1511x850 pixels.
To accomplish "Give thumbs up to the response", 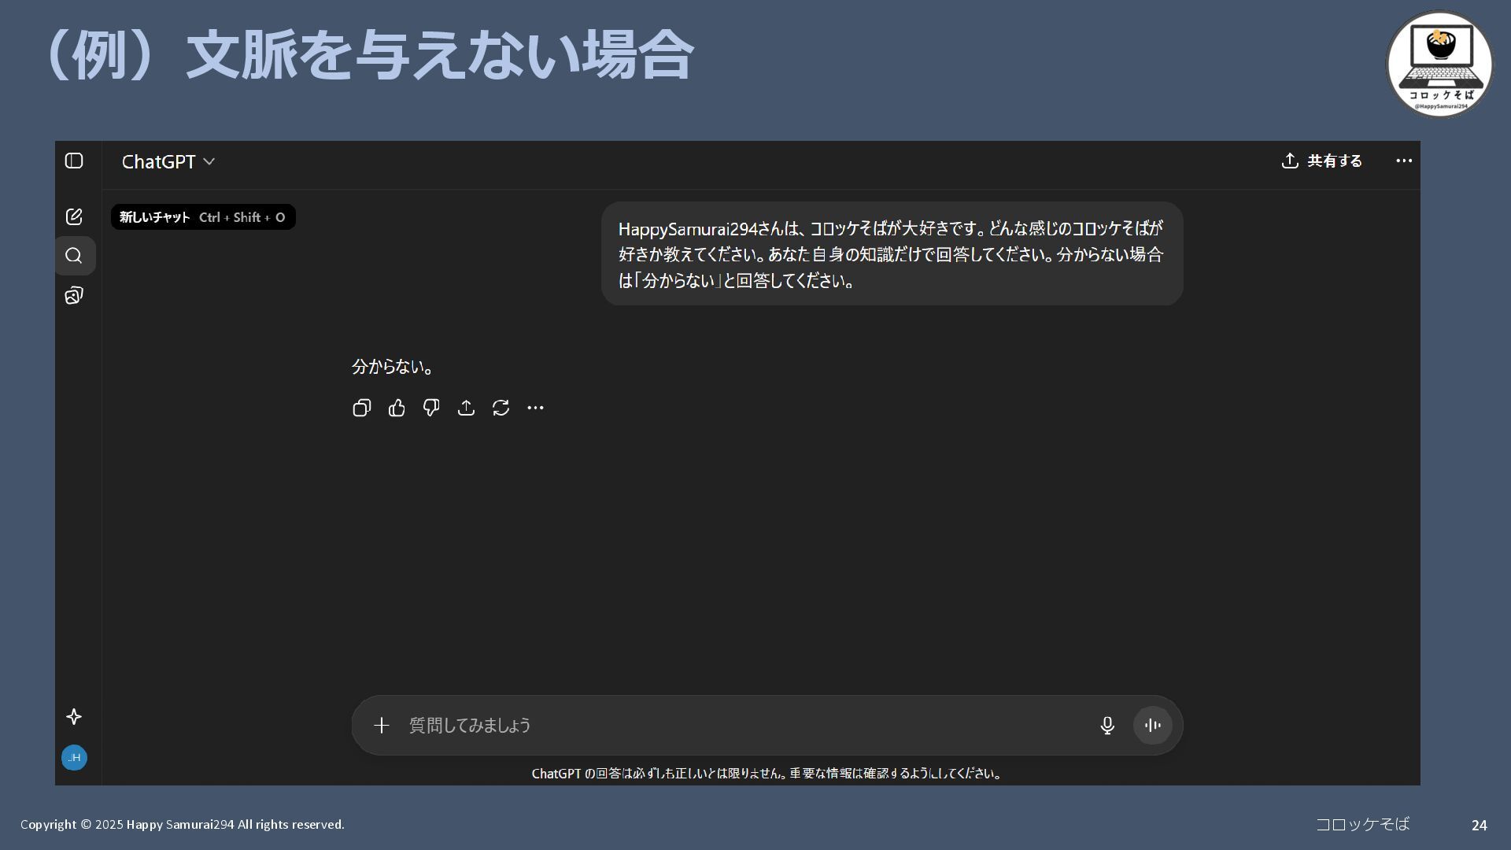I will 397,408.
